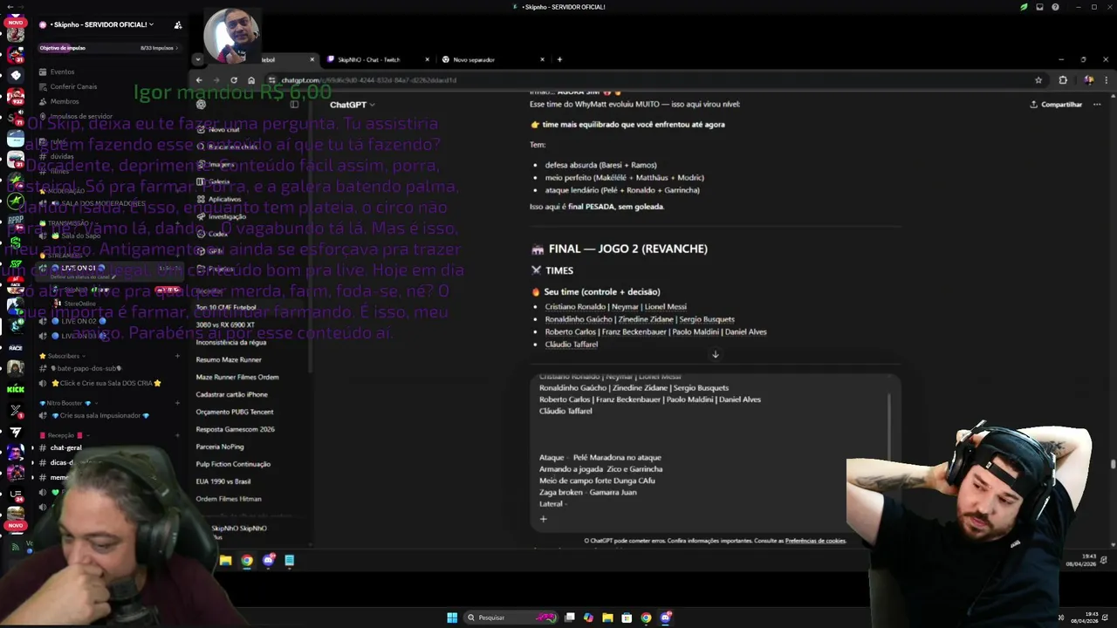Open the Chrome tab search dropdown
The width and height of the screenshot is (1117, 628).
click(198, 59)
